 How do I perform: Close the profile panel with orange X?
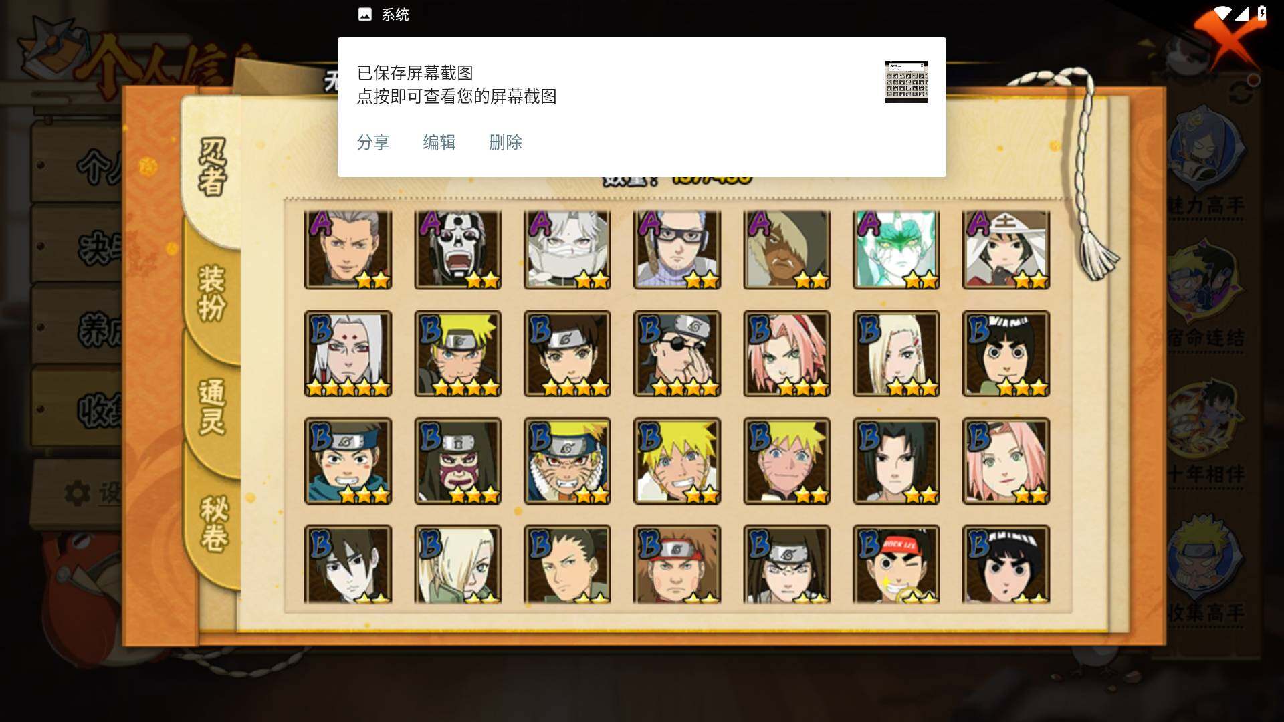[x=1227, y=40]
